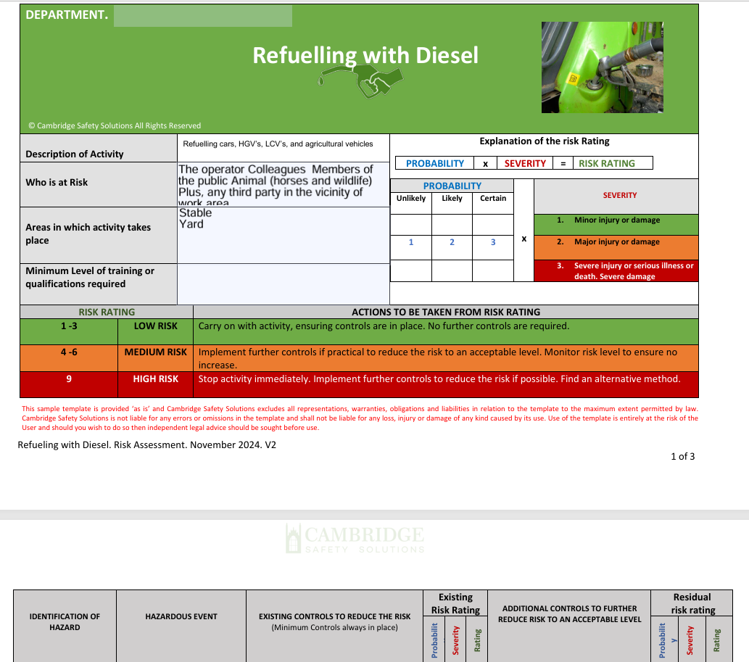Click the green RISK RATING header
749x662 pixels.
(106, 312)
